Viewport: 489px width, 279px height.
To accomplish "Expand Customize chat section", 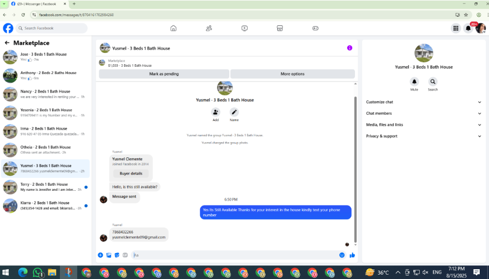I will click(424, 102).
